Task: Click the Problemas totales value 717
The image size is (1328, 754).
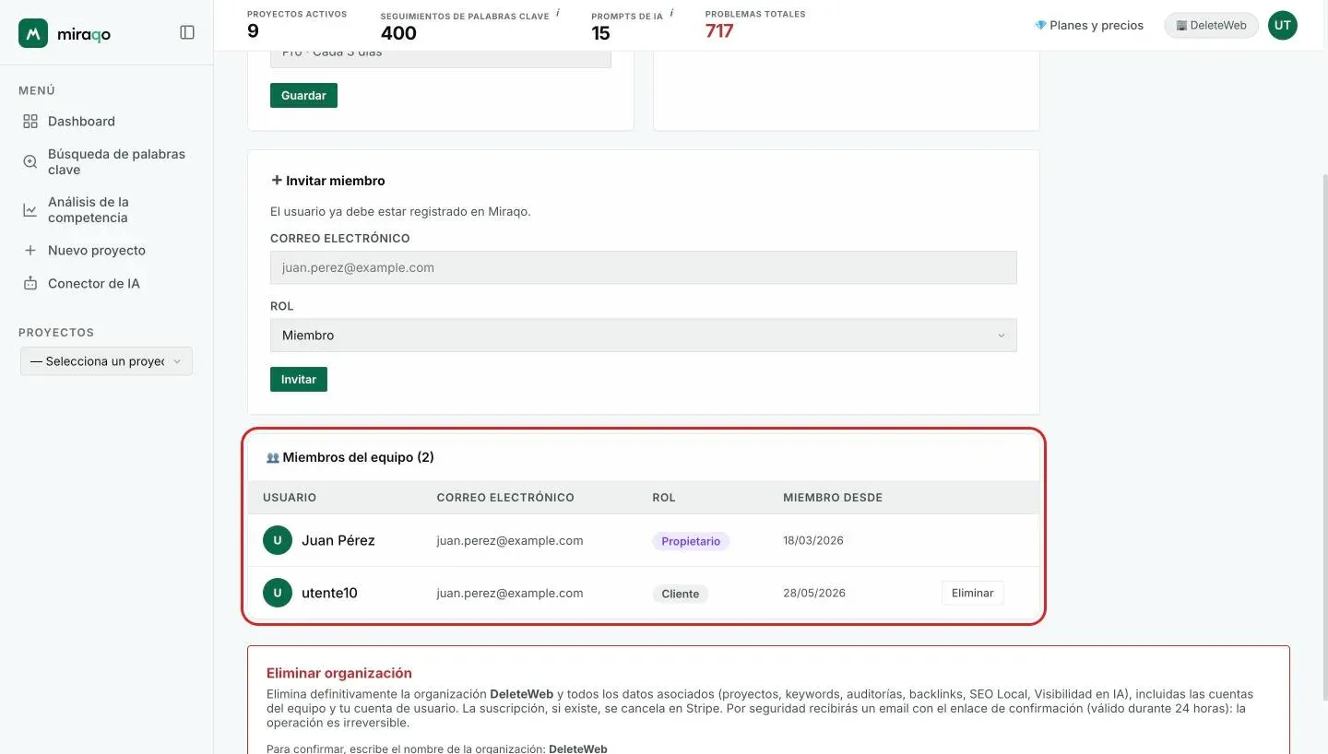Action: [719, 31]
